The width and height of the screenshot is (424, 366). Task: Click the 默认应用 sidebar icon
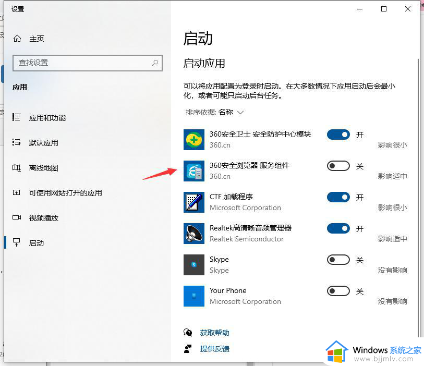pyautogui.click(x=17, y=142)
